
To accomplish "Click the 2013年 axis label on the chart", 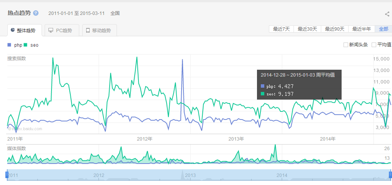I will (236, 139).
